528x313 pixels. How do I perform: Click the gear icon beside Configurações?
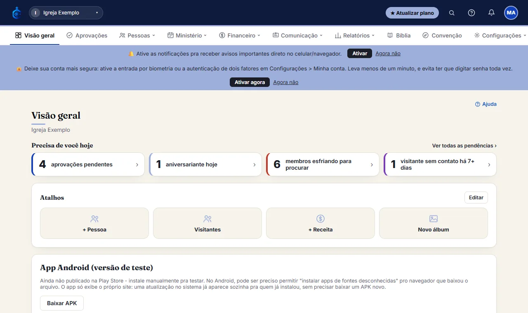point(477,35)
